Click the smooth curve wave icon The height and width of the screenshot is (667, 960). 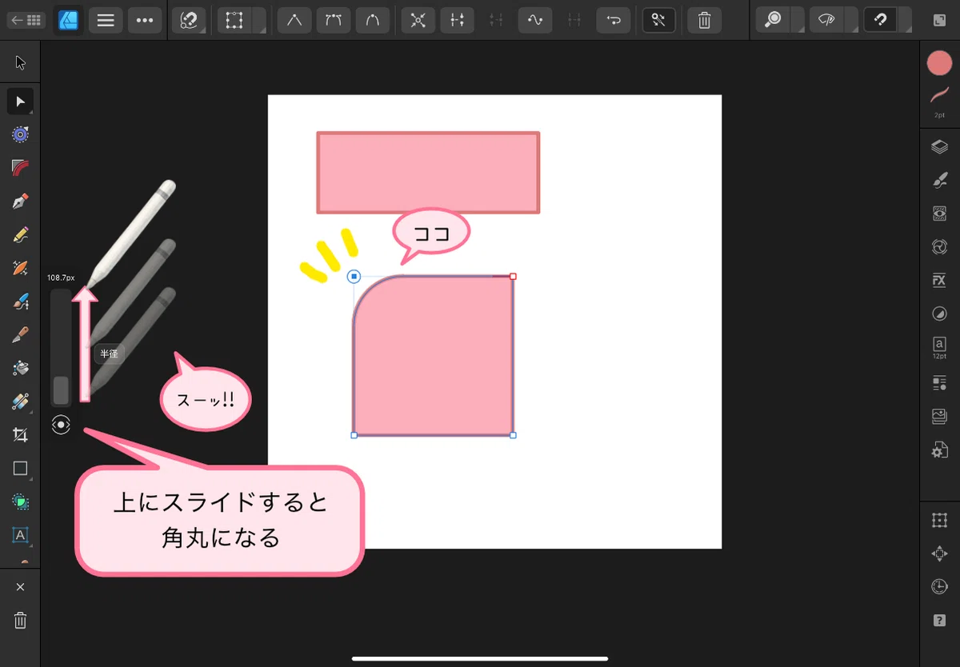(x=534, y=21)
